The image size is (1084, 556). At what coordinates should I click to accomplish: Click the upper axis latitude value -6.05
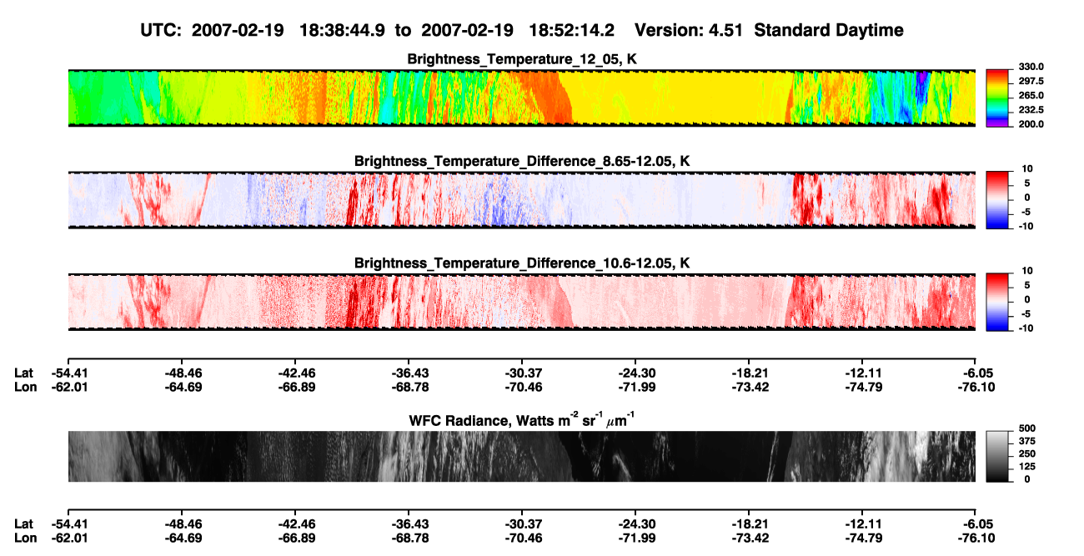tap(976, 372)
